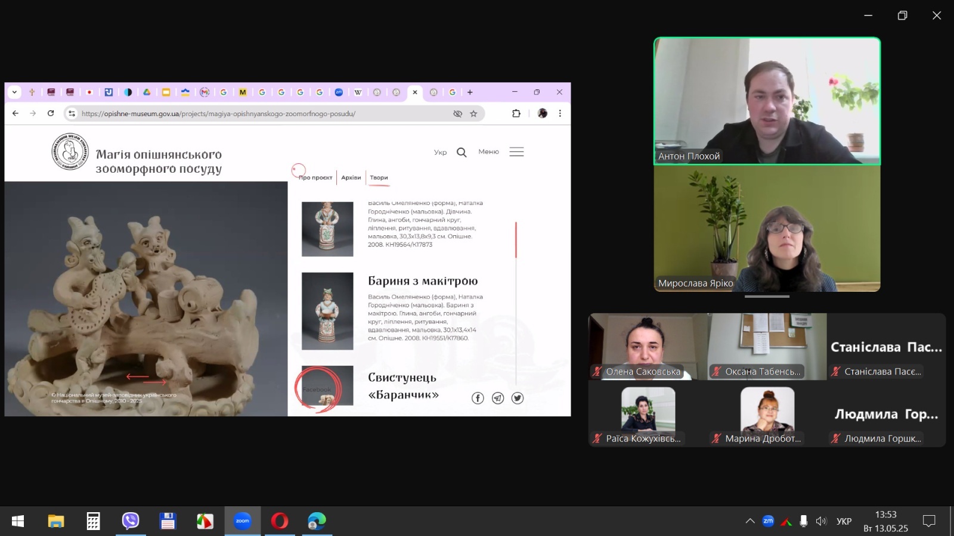
Task: Select Марина Дробот... participant tile
Action: click(x=767, y=414)
